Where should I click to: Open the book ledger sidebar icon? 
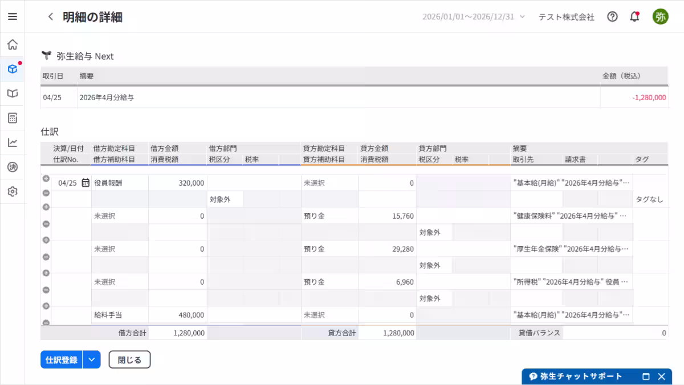click(12, 93)
